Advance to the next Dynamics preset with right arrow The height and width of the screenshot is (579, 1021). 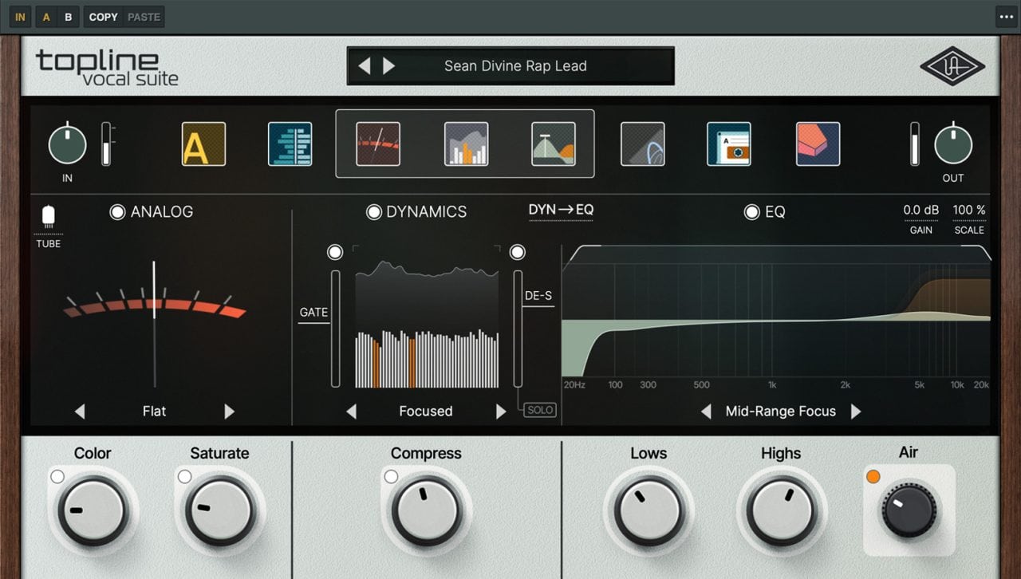[501, 411]
